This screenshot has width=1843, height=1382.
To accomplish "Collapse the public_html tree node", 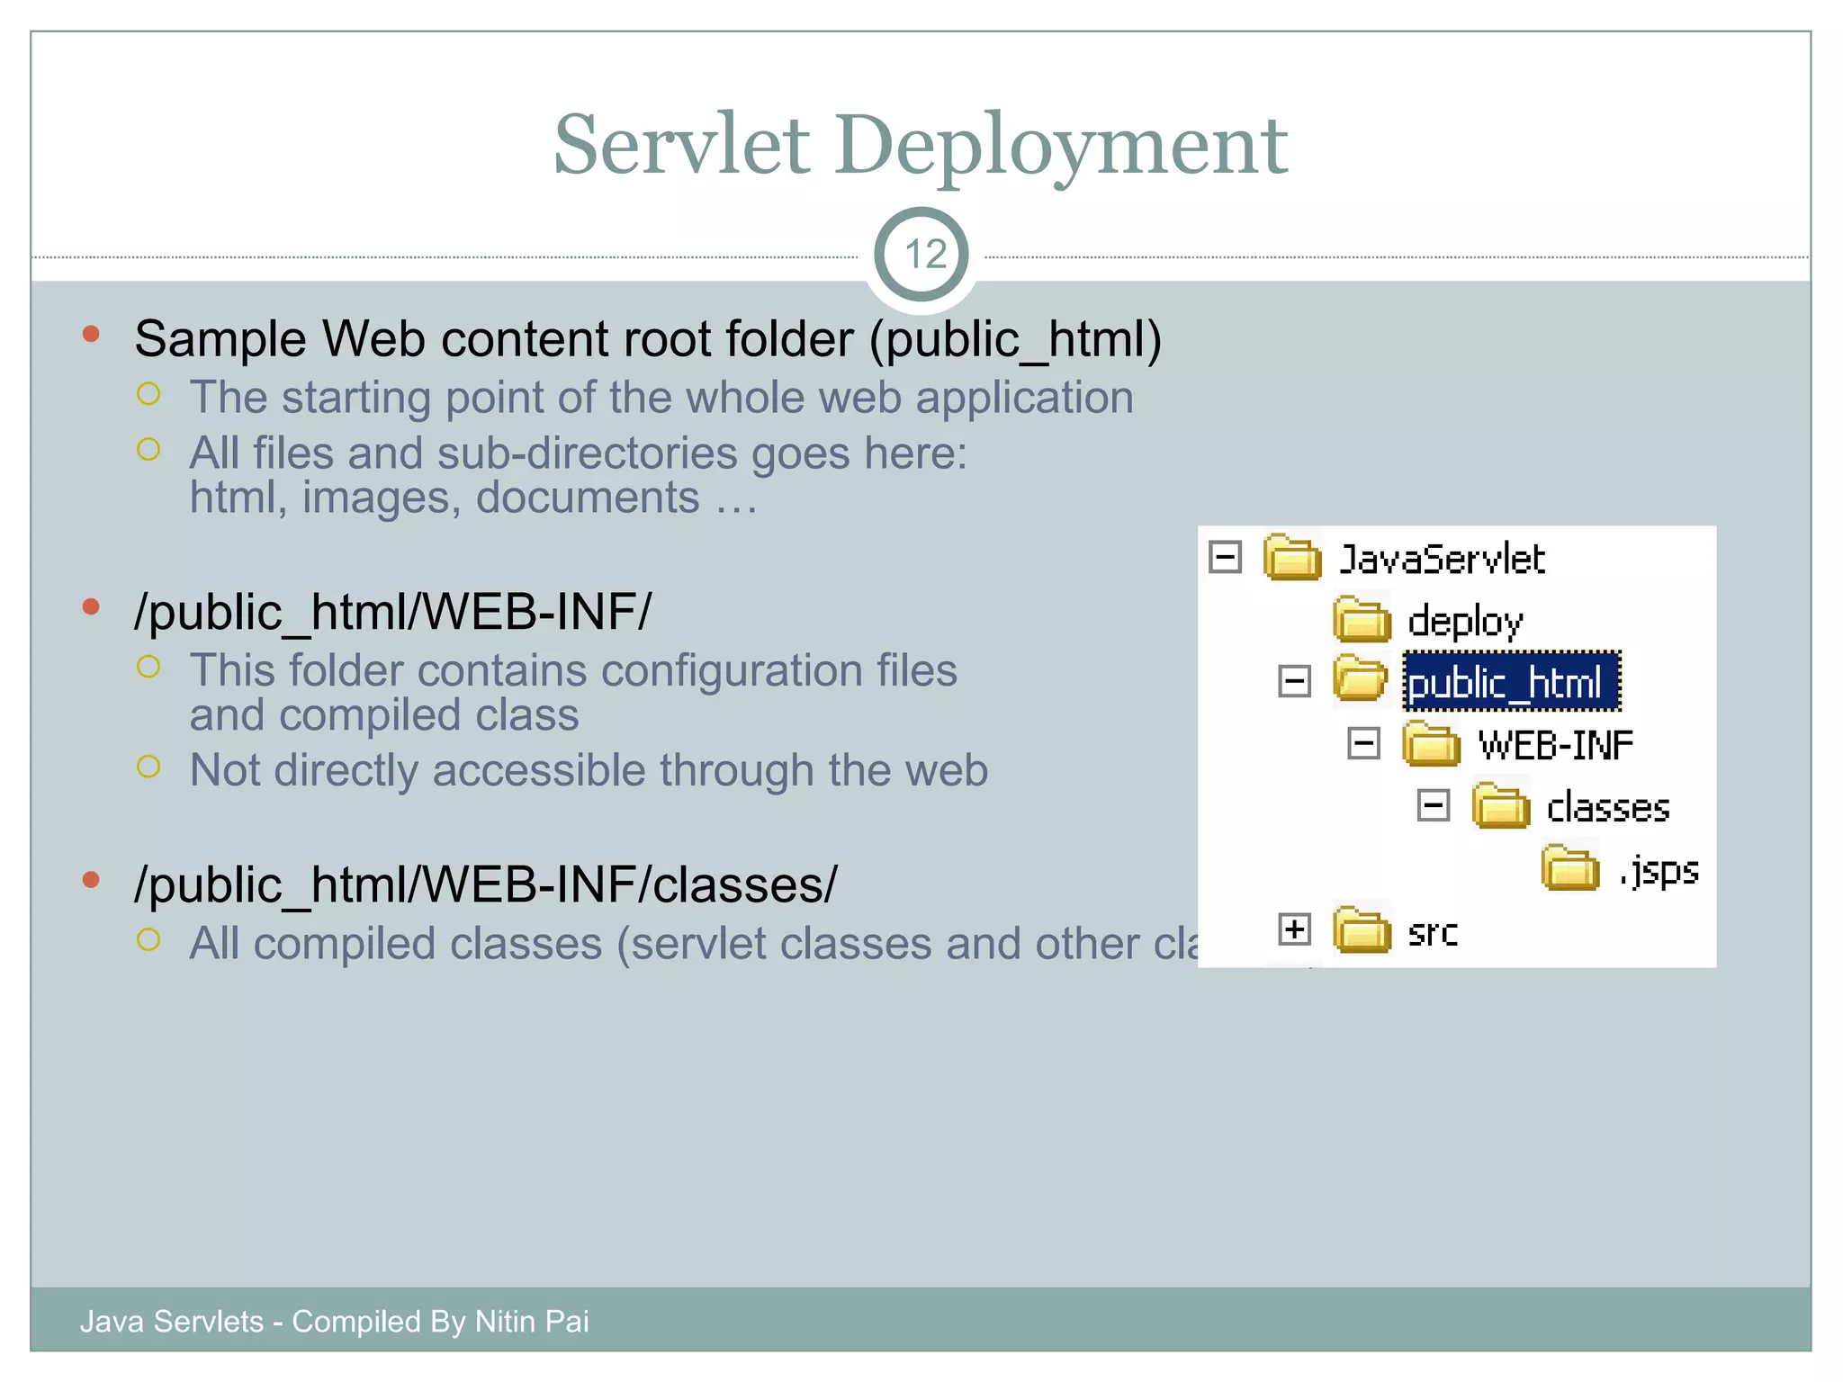I will (1294, 681).
